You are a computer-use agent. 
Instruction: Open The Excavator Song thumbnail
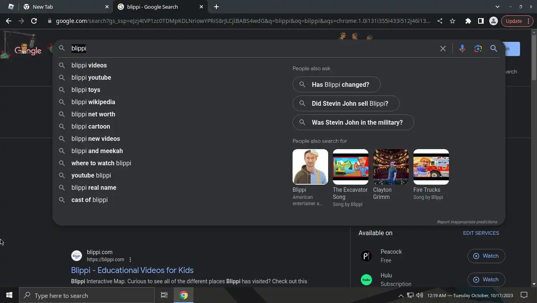[351, 166]
